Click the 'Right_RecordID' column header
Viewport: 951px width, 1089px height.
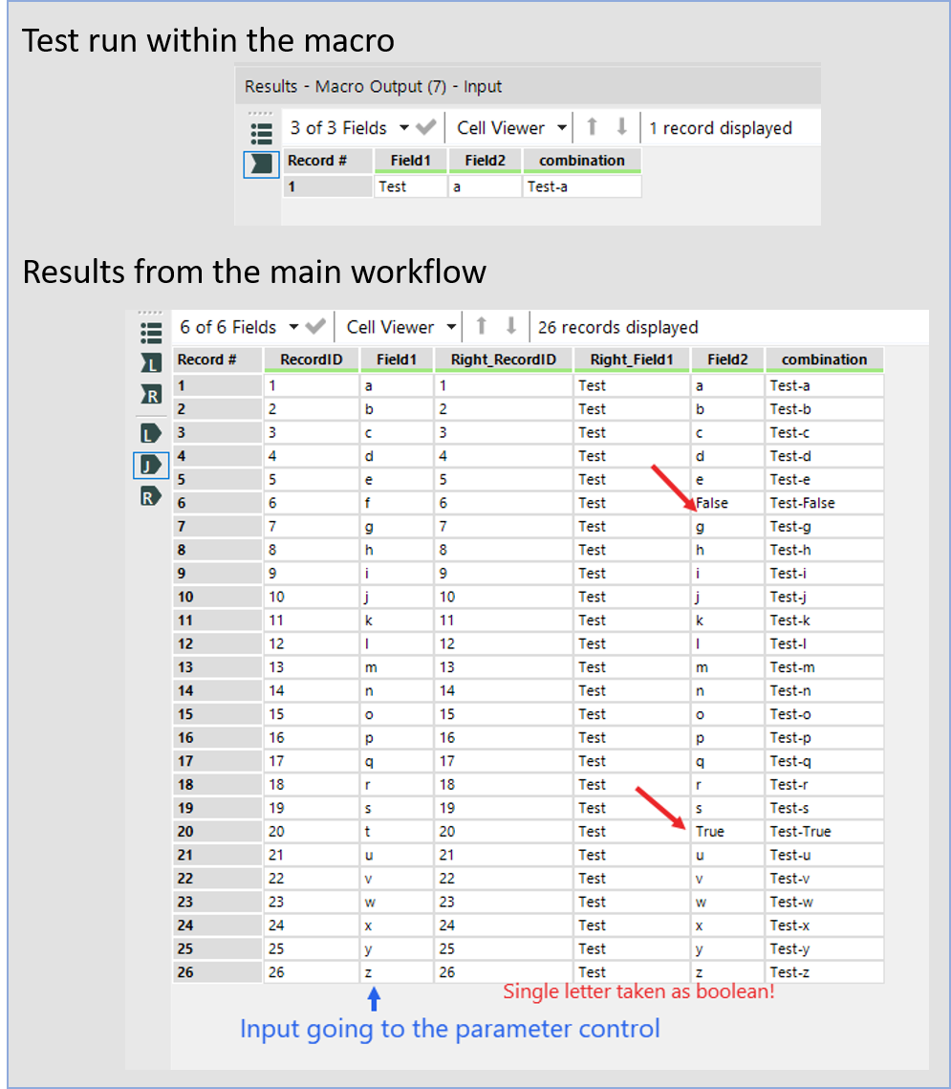click(504, 359)
